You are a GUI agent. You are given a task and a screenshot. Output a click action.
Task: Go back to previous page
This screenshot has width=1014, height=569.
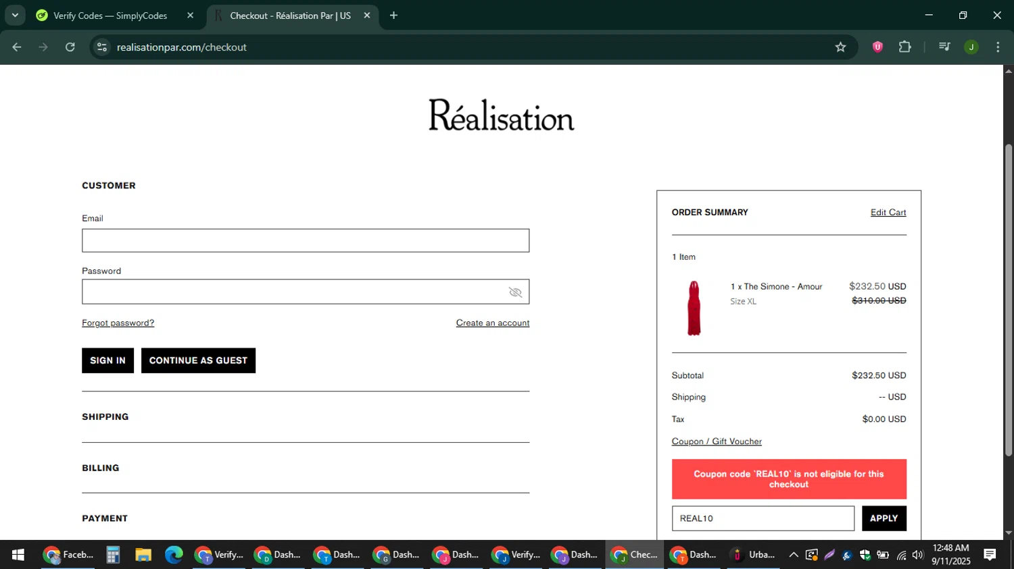[x=17, y=47]
